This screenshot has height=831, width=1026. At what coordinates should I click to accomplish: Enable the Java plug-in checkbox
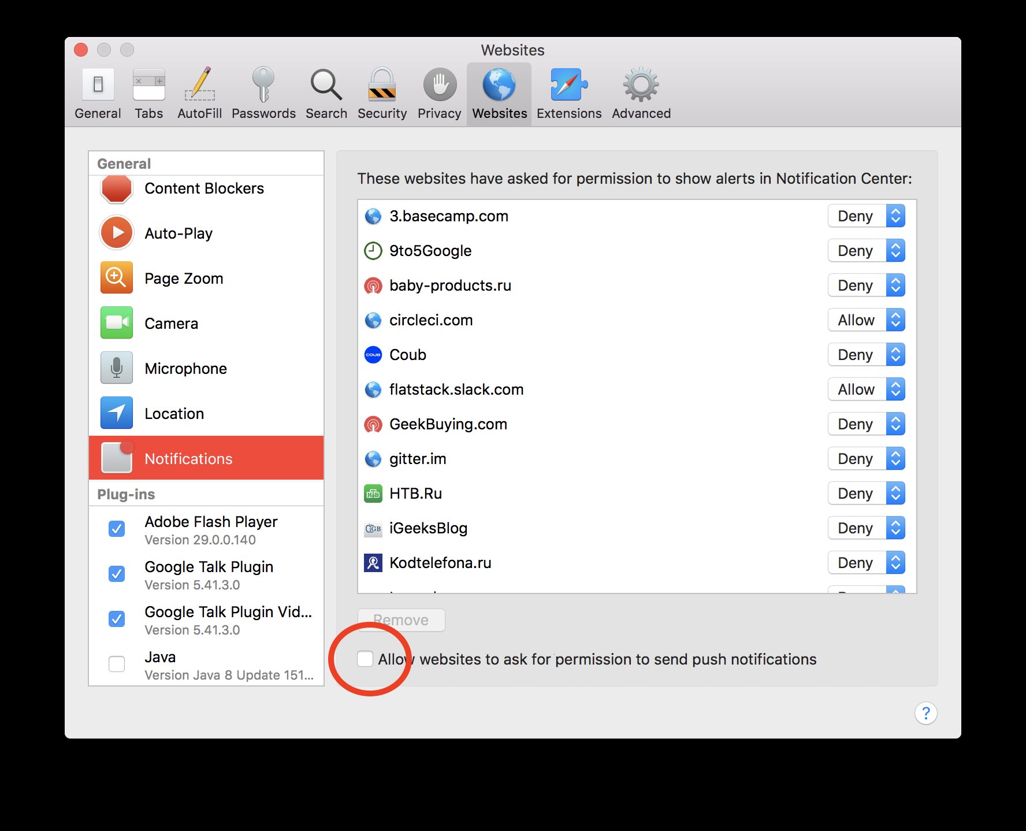(117, 664)
